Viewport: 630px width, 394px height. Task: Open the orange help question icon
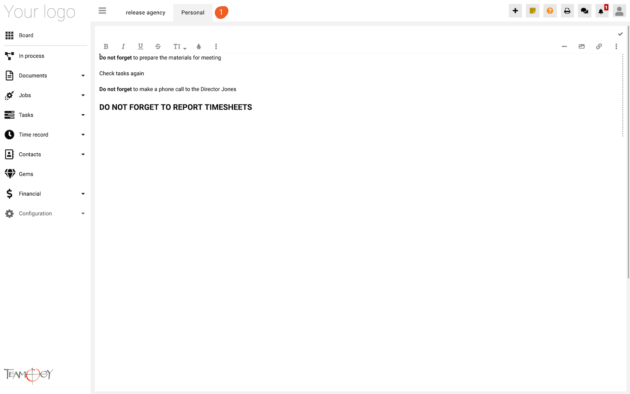tap(550, 11)
